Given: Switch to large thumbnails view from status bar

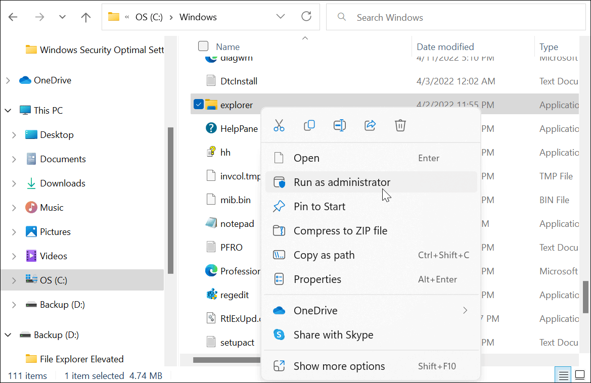Looking at the screenshot, I should click(x=580, y=374).
